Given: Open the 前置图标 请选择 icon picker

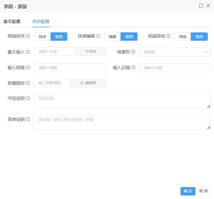Looking at the screenshot, I should [x=88, y=83].
